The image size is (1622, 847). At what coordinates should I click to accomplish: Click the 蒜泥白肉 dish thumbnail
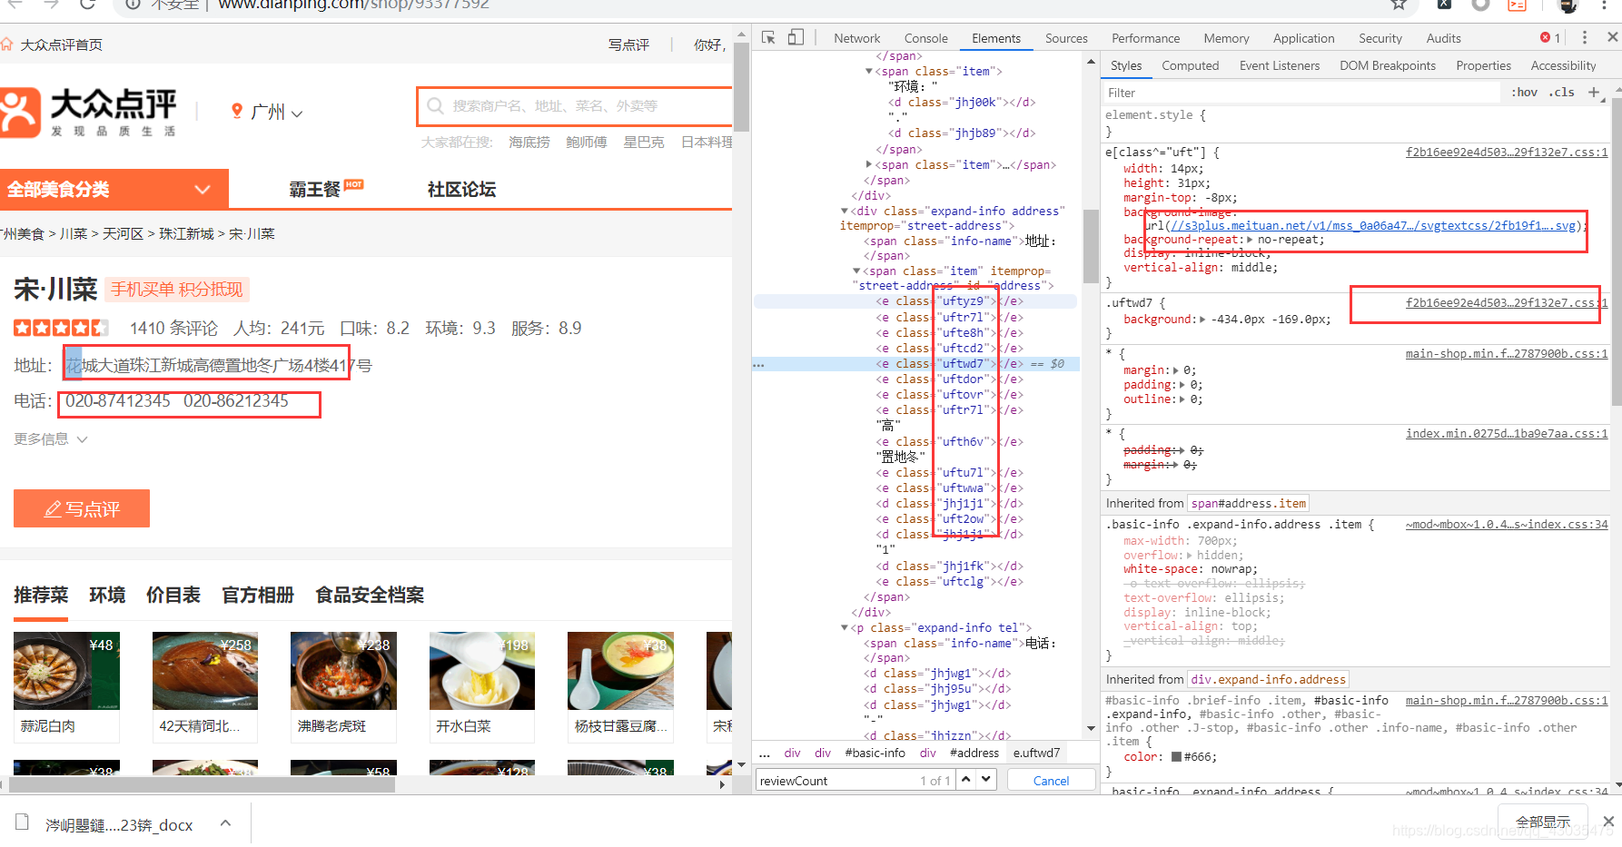tap(66, 671)
